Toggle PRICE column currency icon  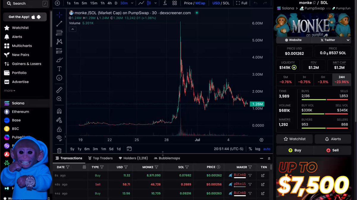(218, 167)
